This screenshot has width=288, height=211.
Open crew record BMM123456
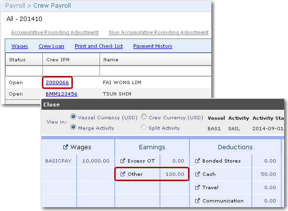click(x=61, y=94)
